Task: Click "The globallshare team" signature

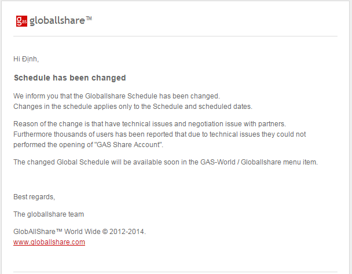Action: coord(49,214)
